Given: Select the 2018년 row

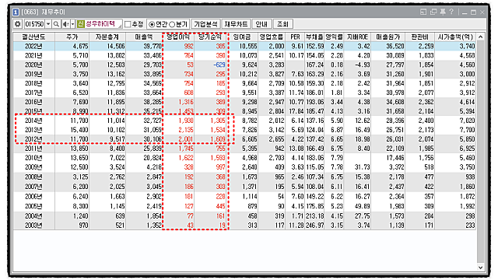Looking at the screenshot, I should point(244,83).
